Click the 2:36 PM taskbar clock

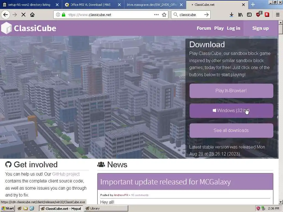(274, 208)
